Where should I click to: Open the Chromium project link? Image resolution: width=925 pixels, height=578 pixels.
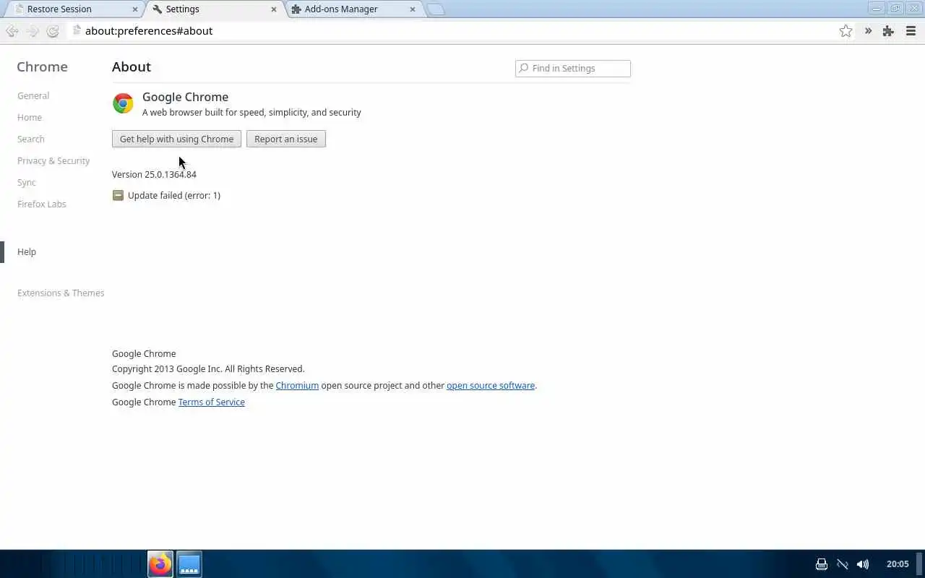pyautogui.click(x=297, y=385)
